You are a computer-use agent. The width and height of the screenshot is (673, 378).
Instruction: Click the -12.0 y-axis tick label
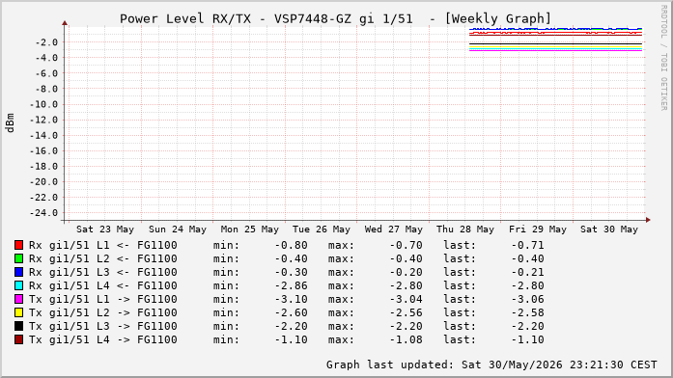[43, 120]
